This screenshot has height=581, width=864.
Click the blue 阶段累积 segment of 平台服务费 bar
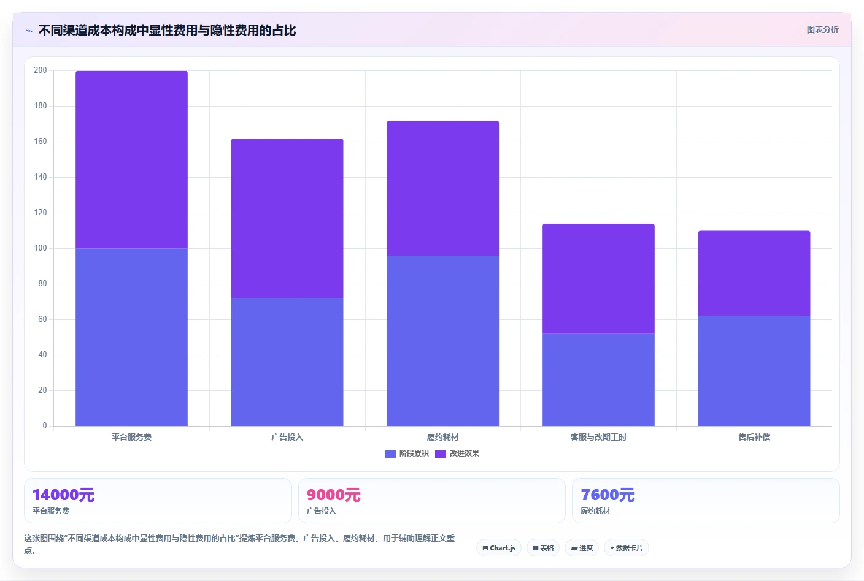(x=131, y=337)
